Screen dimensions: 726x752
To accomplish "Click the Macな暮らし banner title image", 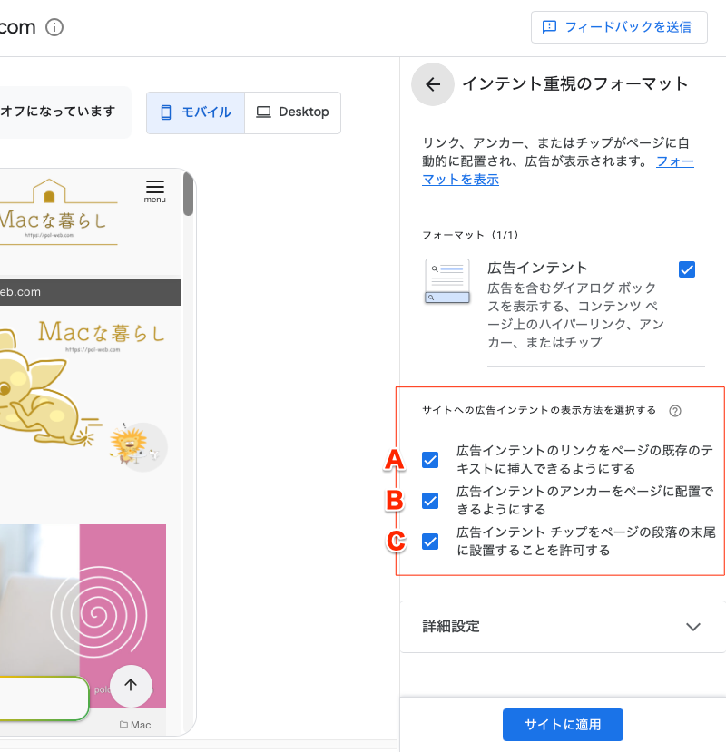I will tap(102, 336).
